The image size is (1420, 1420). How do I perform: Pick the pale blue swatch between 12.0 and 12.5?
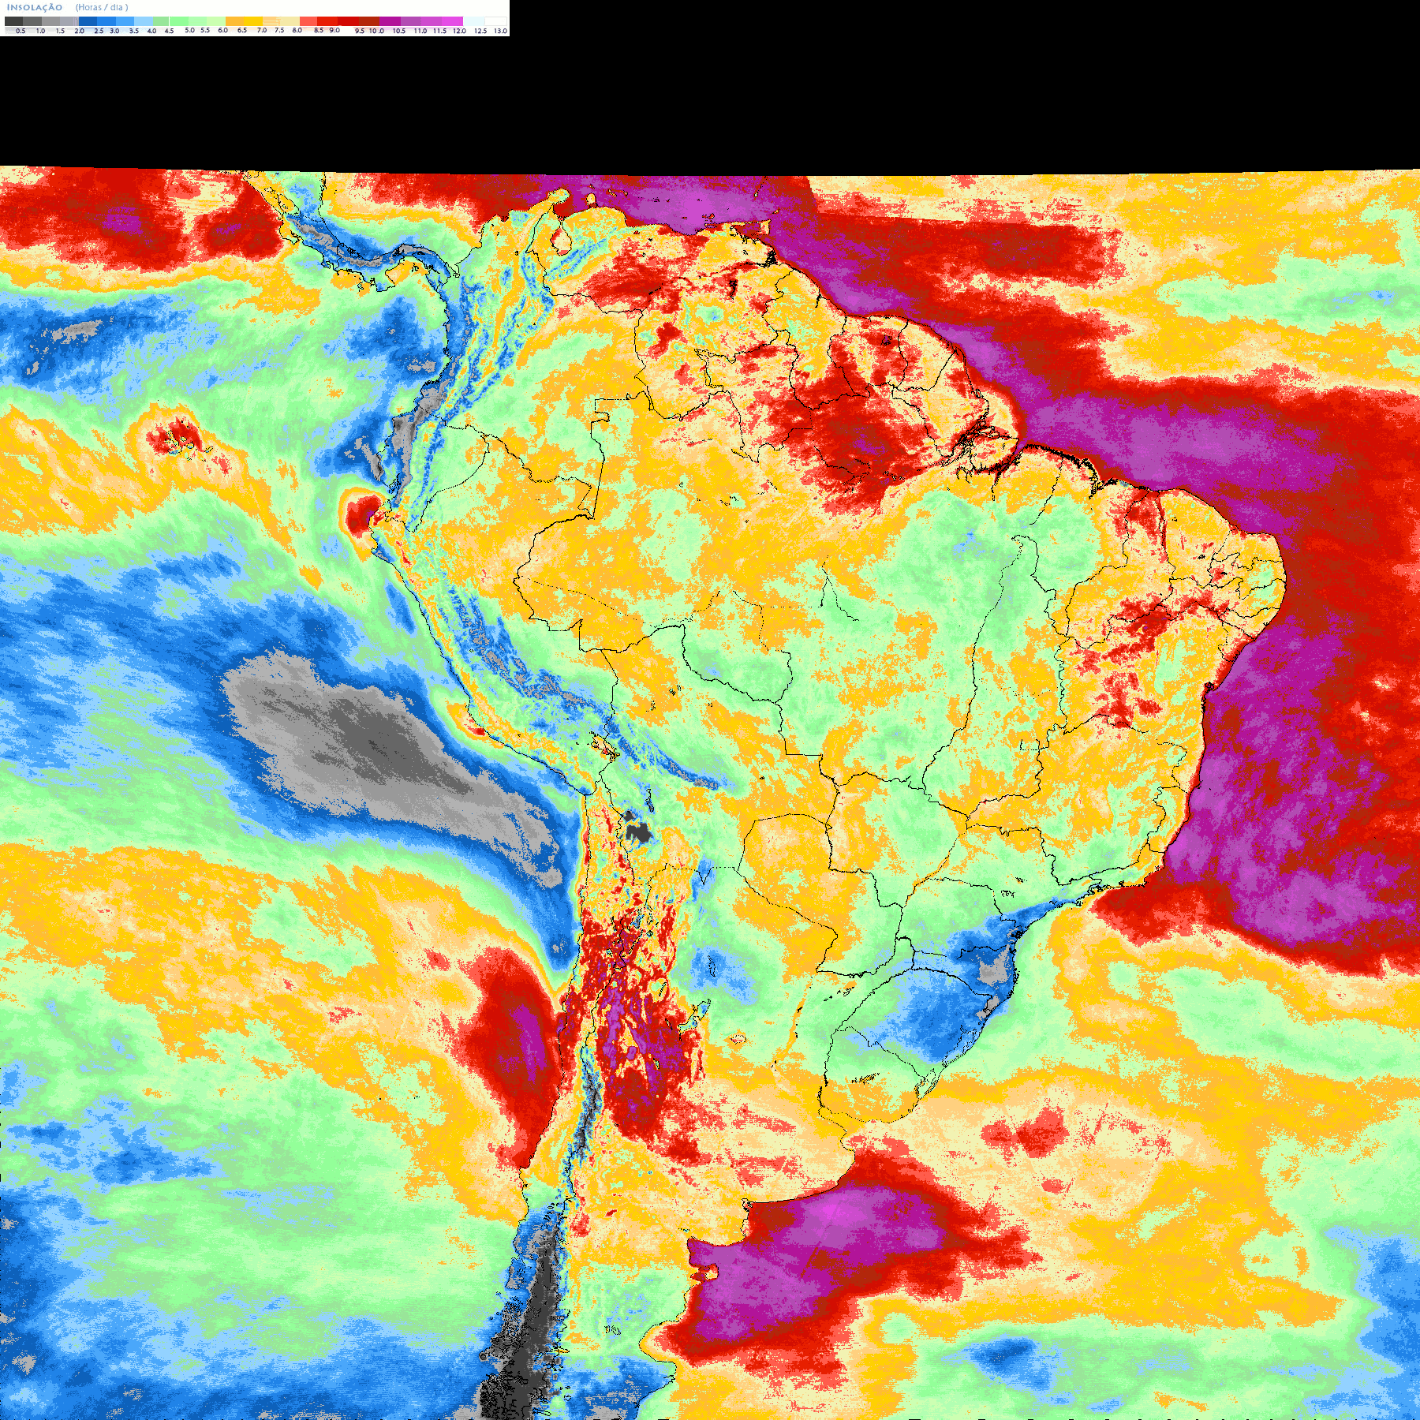(473, 21)
